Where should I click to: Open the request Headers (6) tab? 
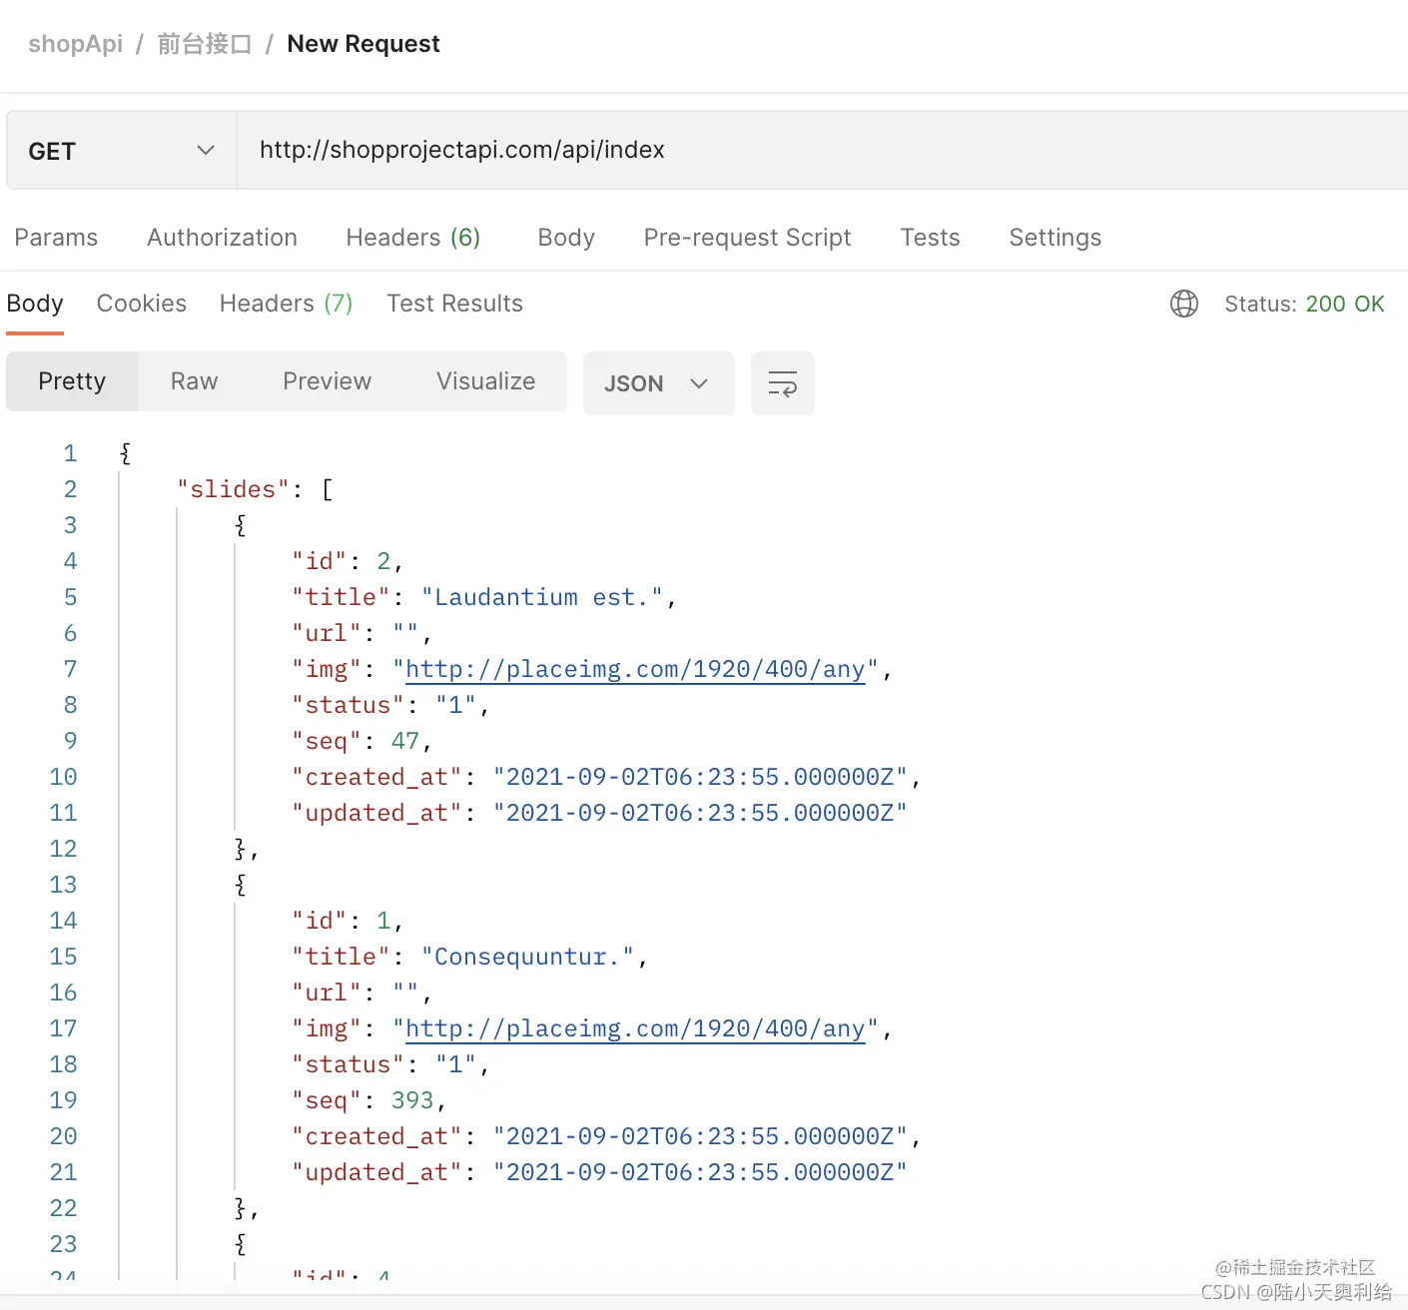[413, 238]
